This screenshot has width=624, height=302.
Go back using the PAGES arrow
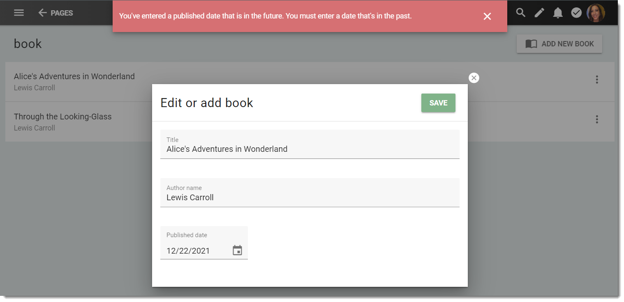pyautogui.click(x=55, y=13)
